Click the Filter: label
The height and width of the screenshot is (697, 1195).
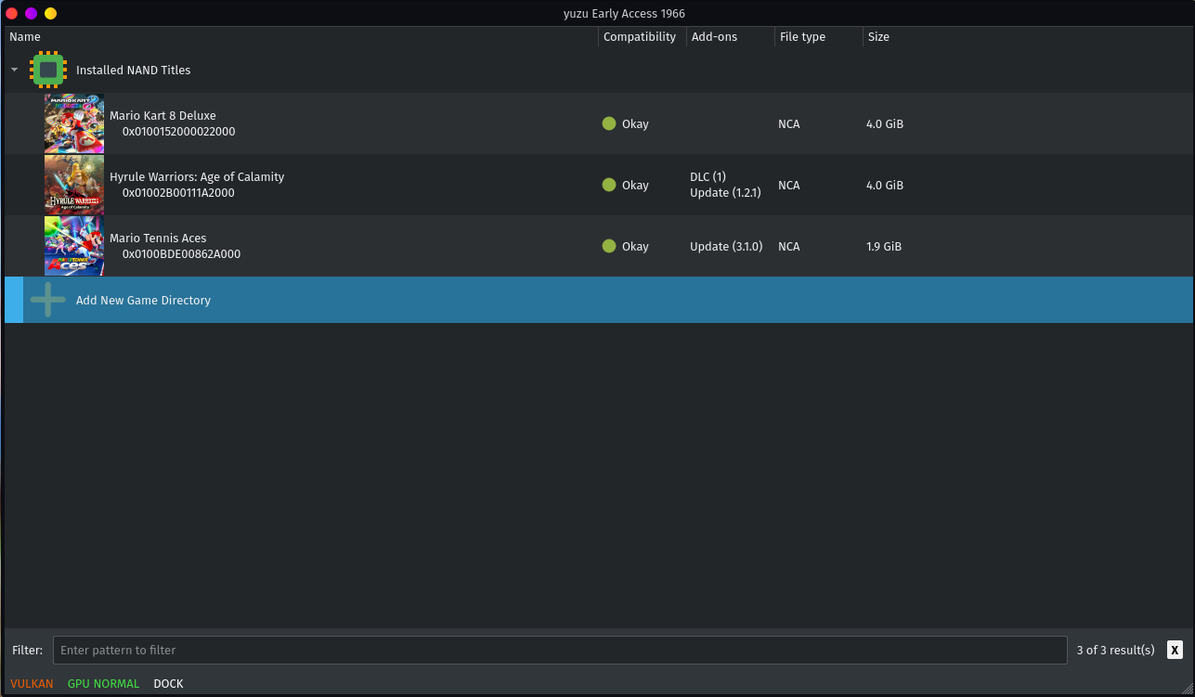pyautogui.click(x=28, y=650)
